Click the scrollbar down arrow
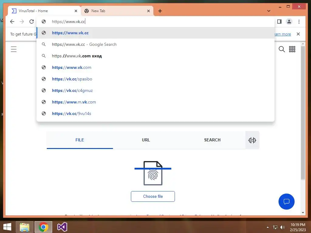 (303, 213)
